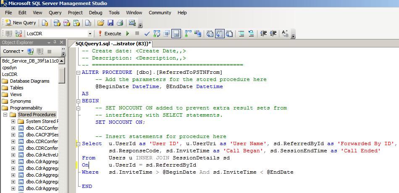Click the green Debug play icon
The width and height of the screenshot is (399, 193).
click(x=128, y=34)
